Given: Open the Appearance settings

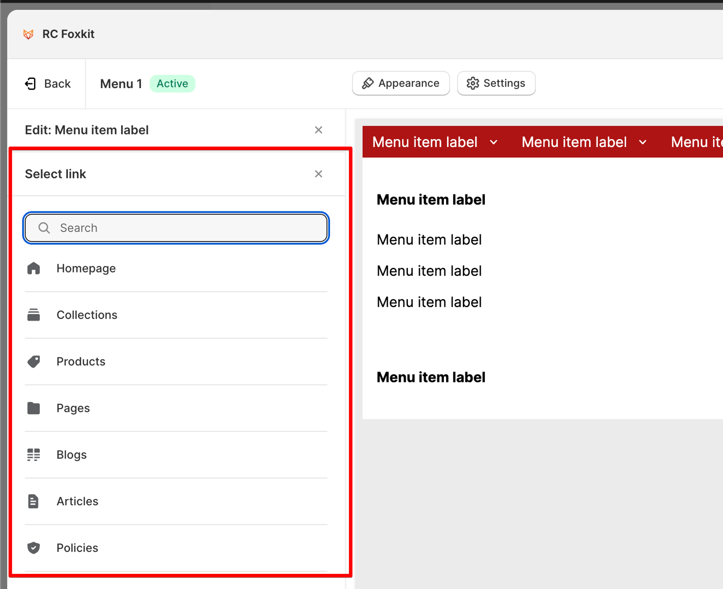Looking at the screenshot, I should pyautogui.click(x=401, y=83).
